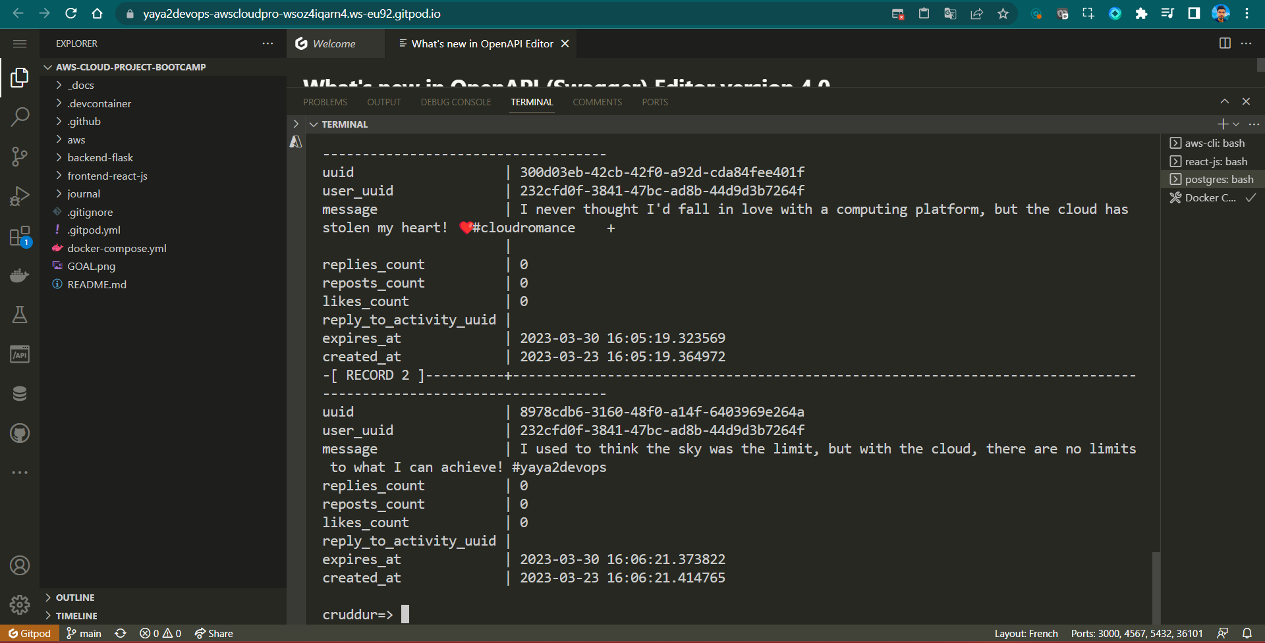Click the feedback icon in status bar
This screenshot has height=643, width=1265.
click(1222, 633)
